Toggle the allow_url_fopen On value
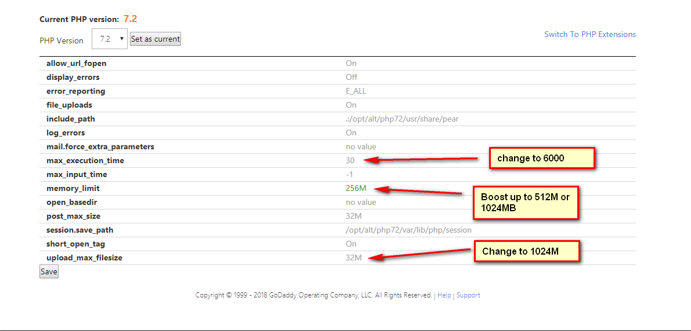Screen dimensions: 691x331 (x=351, y=63)
